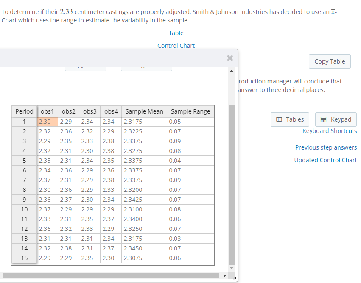
Task: Click the right arrow of the horizontal scrollbar
Action: coord(225,275)
